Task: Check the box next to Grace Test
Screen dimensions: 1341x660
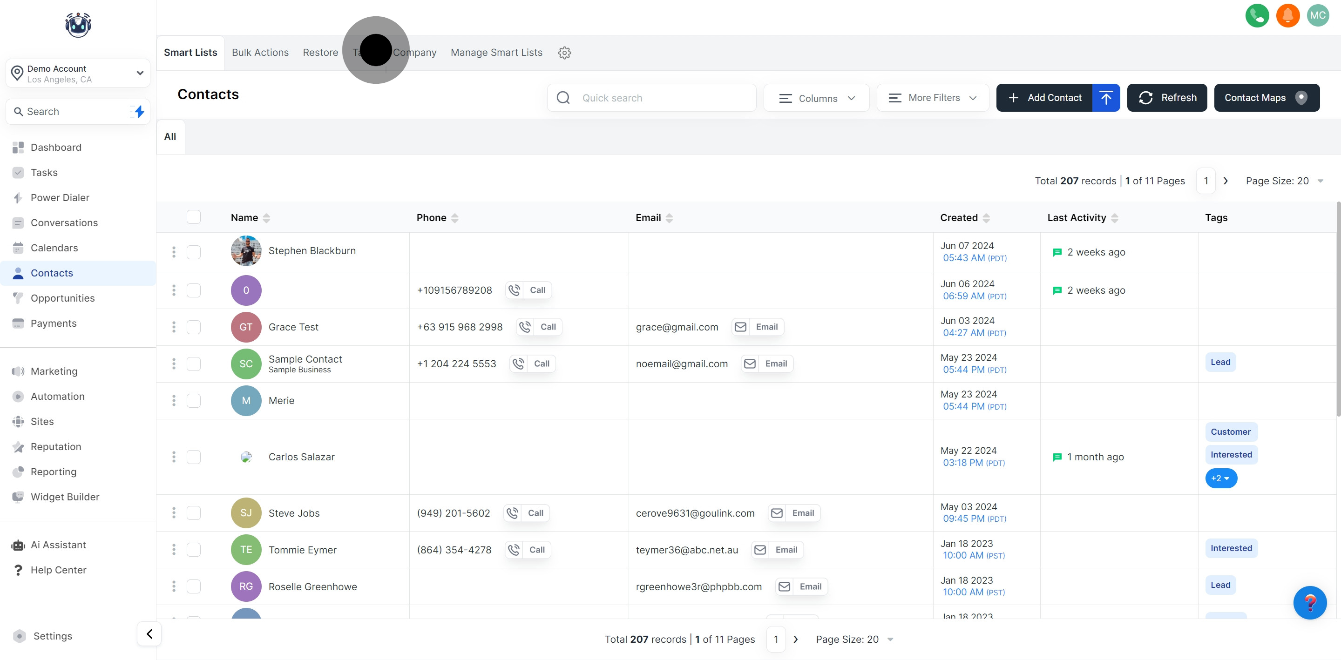Action: click(x=194, y=327)
